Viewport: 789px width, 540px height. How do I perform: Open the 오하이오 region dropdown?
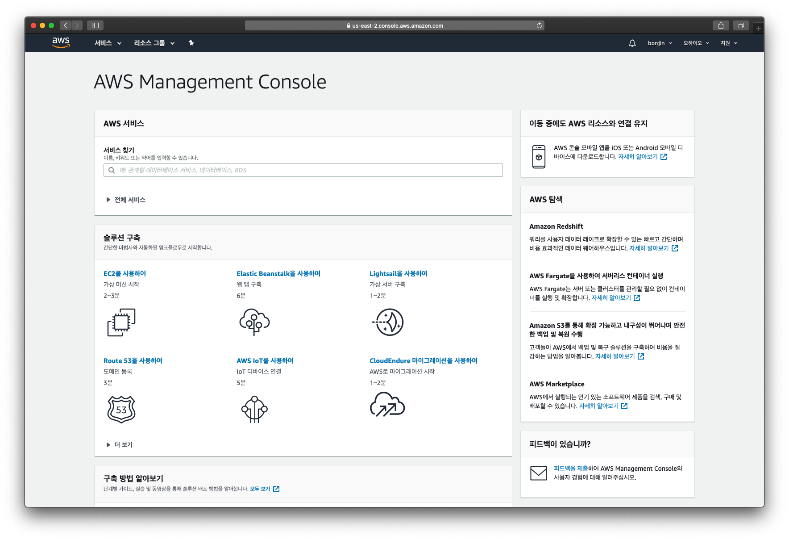(696, 43)
